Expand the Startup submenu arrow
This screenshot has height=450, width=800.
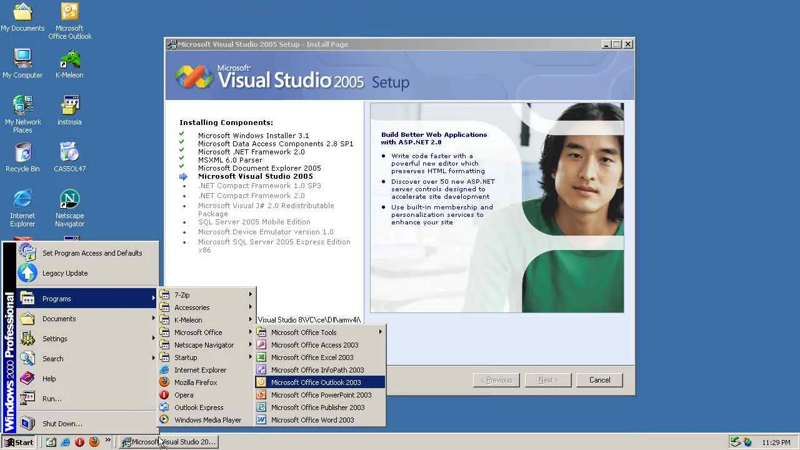[251, 357]
